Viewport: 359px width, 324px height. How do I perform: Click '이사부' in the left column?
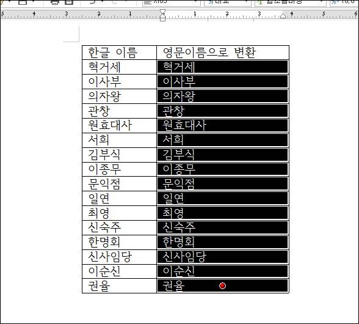(x=104, y=82)
